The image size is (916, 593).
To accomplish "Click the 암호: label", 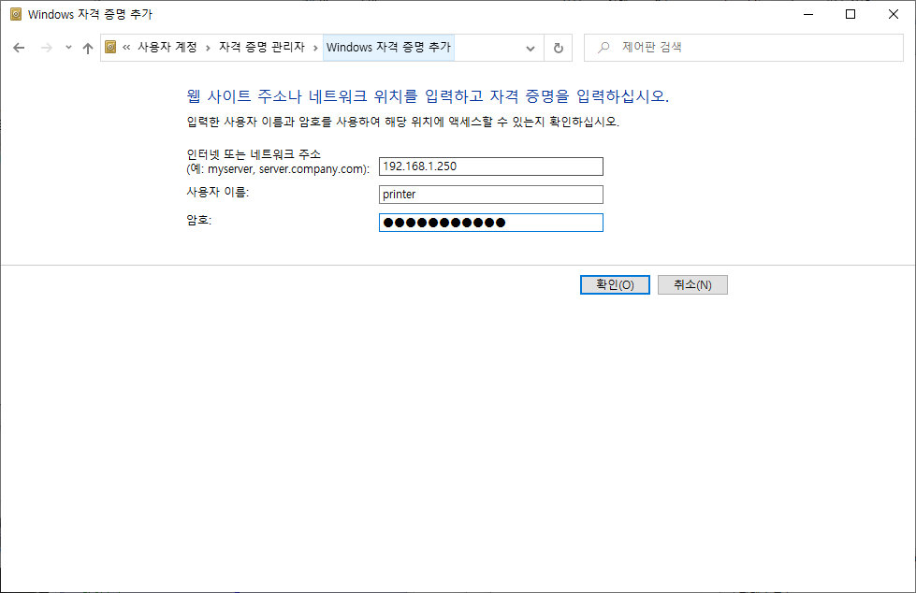I will click(198, 220).
